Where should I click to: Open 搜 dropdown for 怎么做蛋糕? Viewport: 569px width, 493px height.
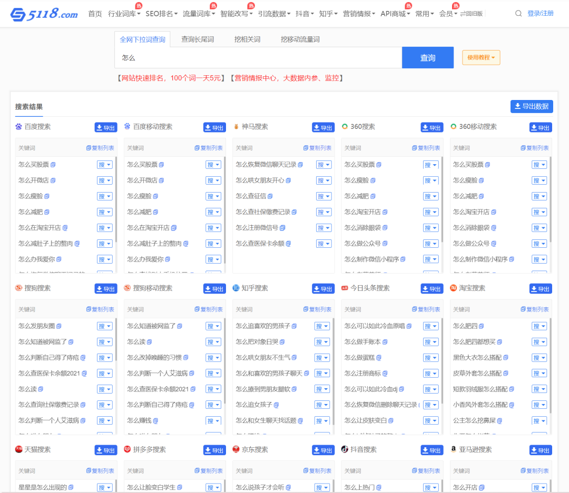coord(431,358)
